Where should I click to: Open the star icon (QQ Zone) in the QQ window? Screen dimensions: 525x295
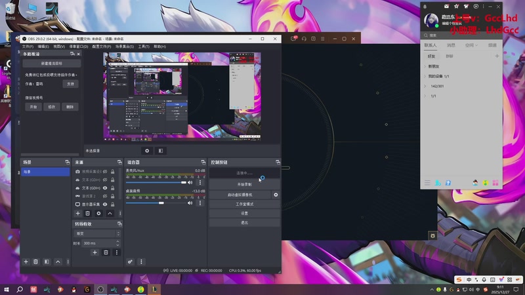point(456,7)
